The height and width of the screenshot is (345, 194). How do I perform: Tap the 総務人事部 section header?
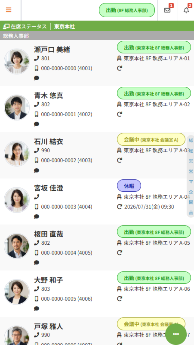point(97,36)
